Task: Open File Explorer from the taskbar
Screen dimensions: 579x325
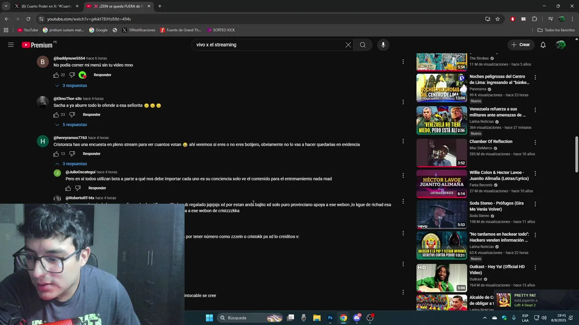Action: [x=317, y=318]
